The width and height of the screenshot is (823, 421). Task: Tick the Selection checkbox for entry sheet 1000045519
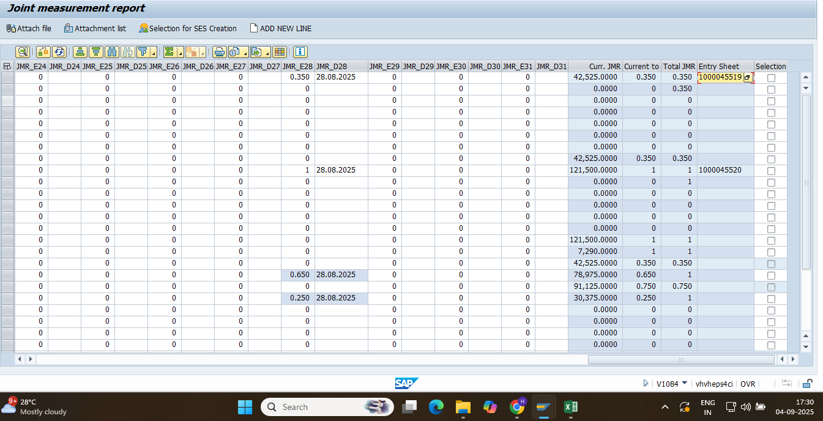click(x=771, y=78)
